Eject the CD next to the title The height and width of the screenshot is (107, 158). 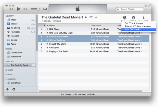click(96, 17)
